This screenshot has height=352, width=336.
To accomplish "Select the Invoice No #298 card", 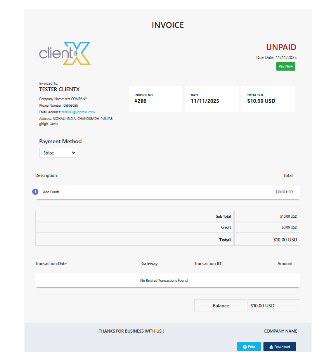I will (155, 99).
